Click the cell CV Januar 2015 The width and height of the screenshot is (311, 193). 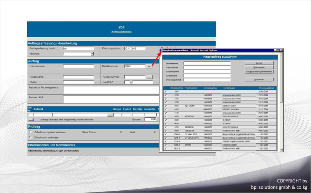pos(192,138)
